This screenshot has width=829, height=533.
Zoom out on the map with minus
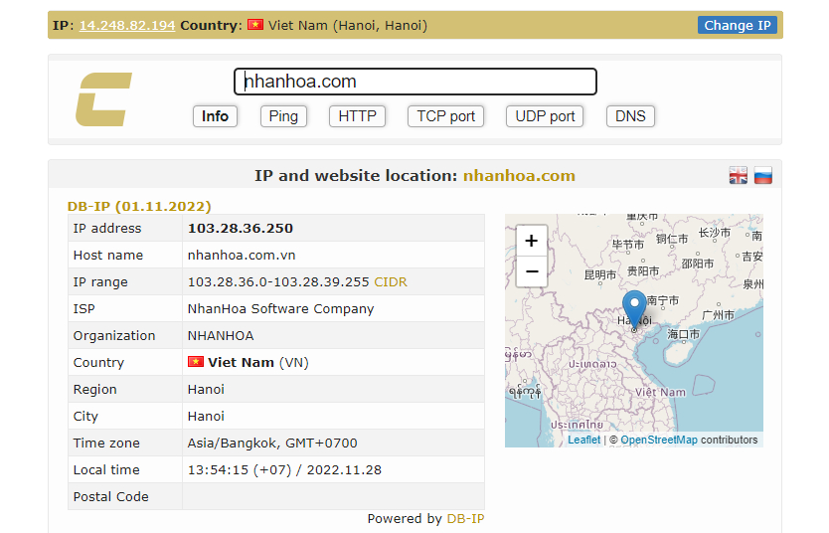tap(532, 271)
